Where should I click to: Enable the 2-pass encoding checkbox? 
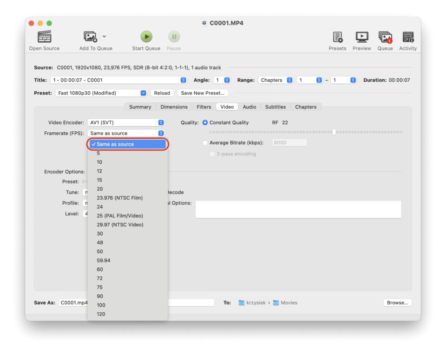pos(213,154)
